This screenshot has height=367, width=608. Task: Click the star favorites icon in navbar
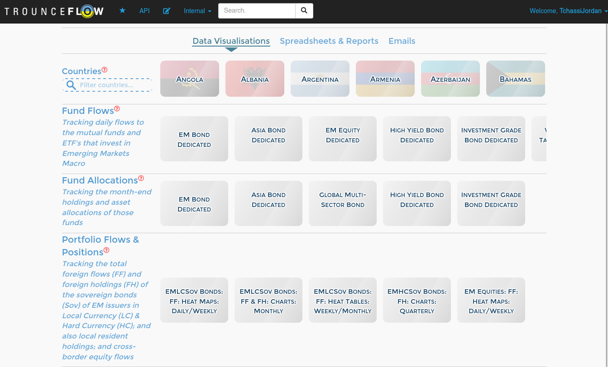[122, 10]
